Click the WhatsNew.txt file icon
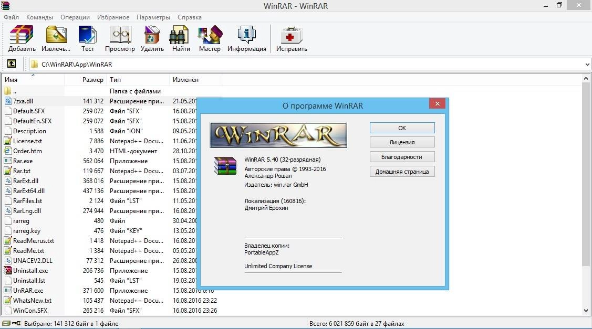Viewport: 592px width, 329px height. click(7, 300)
